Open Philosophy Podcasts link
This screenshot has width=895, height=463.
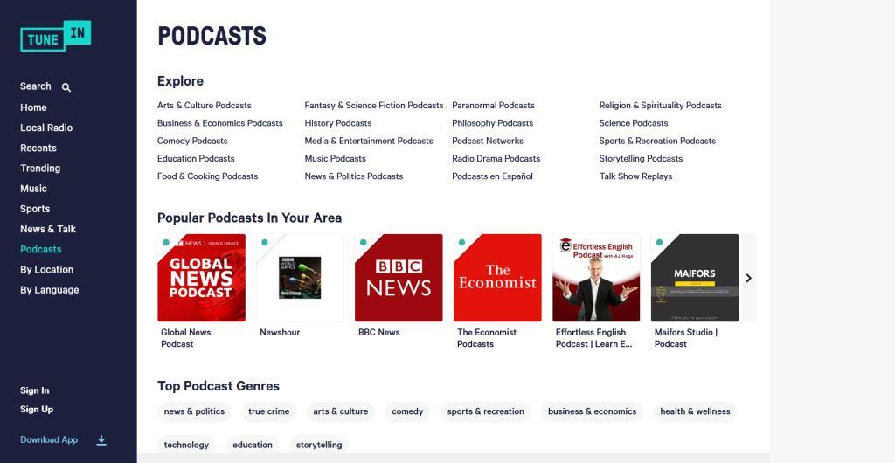pos(493,123)
